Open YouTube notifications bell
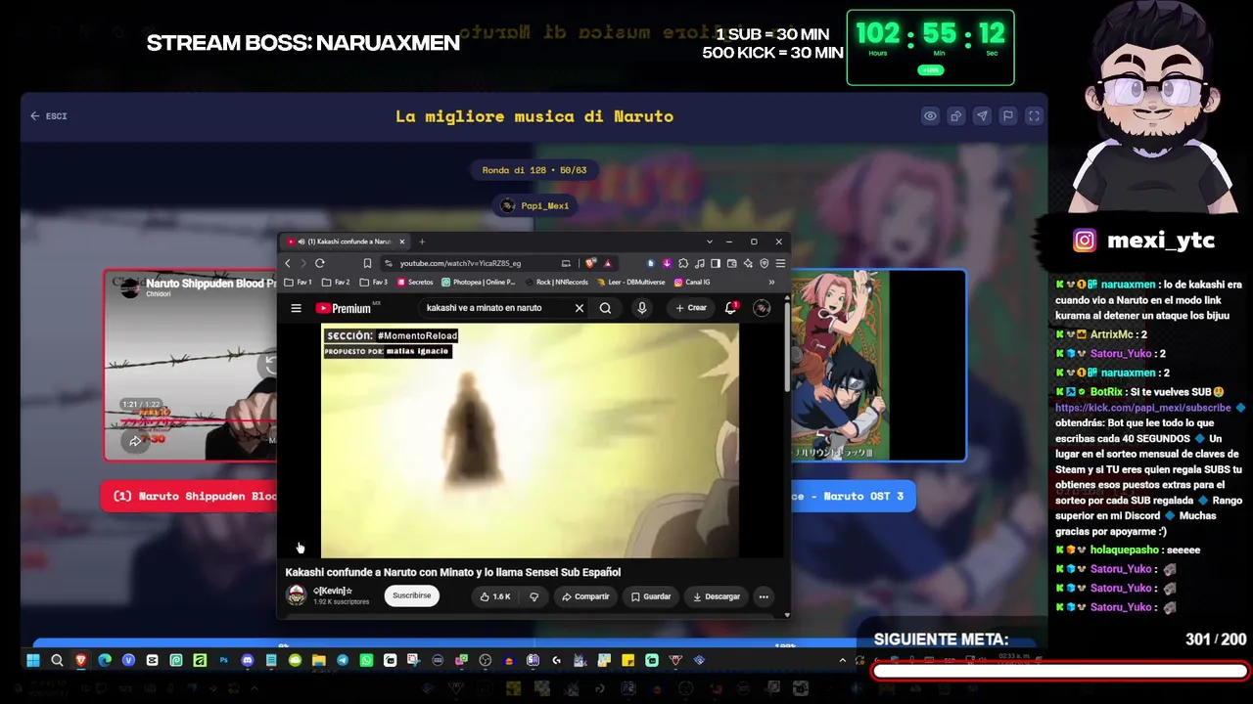The width and height of the screenshot is (1253, 704). [x=730, y=308]
